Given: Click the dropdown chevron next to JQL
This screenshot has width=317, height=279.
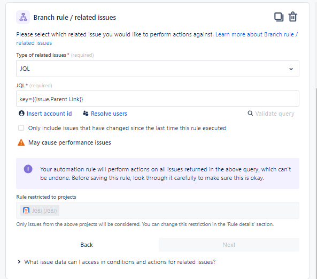Looking at the screenshot, I should [x=291, y=69].
